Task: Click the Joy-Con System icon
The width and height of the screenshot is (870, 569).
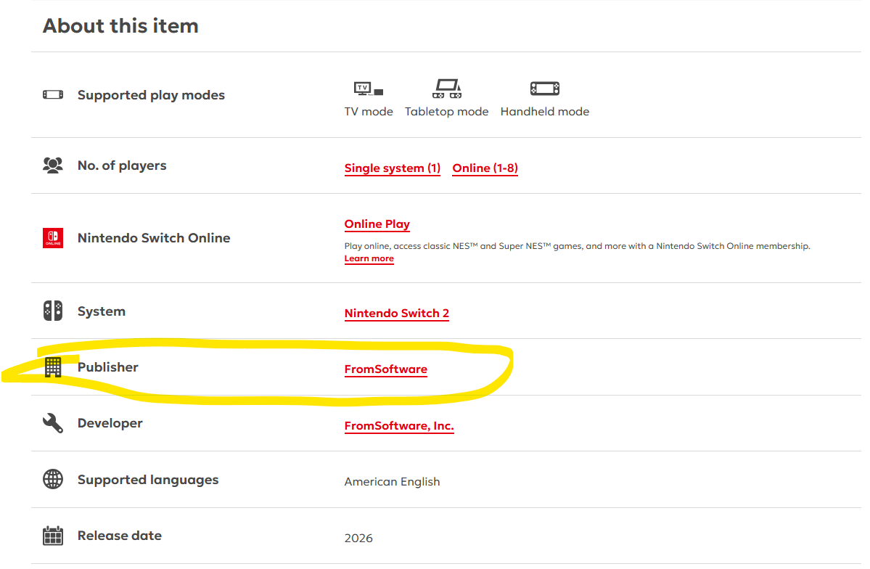Action: (x=53, y=311)
